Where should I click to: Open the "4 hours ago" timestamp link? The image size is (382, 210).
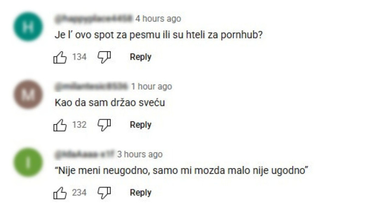pyautogui.click(x=158, y=19)
